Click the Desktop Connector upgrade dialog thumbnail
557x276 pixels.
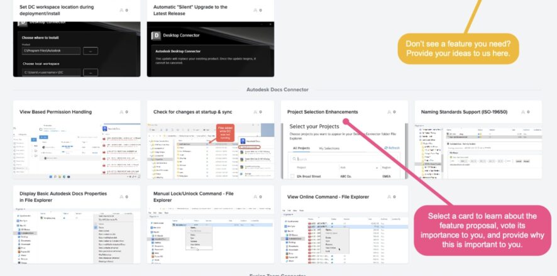pos(206,49)
